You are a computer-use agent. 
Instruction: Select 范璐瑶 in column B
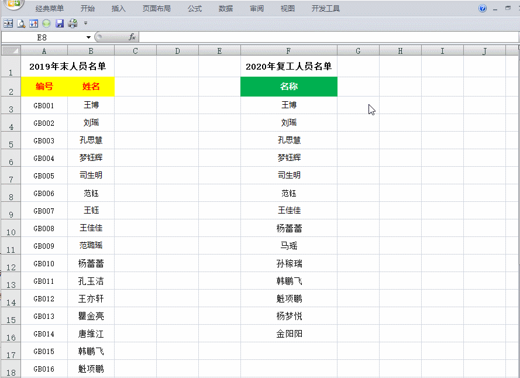(91, 246)
